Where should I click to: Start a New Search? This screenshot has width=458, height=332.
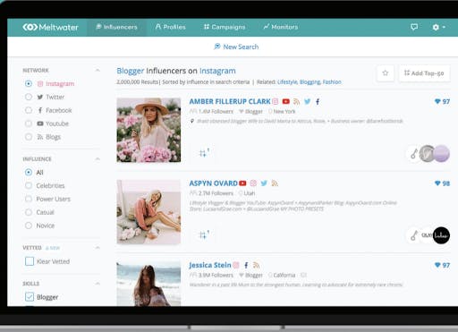click(x=236, y=47)
